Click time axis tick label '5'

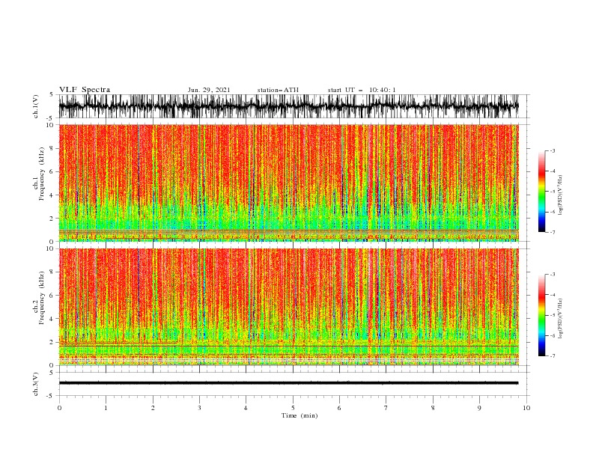293,408
